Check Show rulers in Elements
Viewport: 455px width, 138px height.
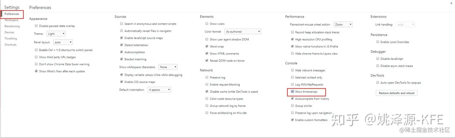click(x=207, y=24)
